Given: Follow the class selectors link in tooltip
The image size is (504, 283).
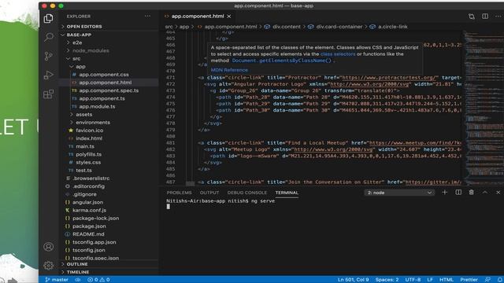Looking at the screenshot, I should tap(338, 54).
